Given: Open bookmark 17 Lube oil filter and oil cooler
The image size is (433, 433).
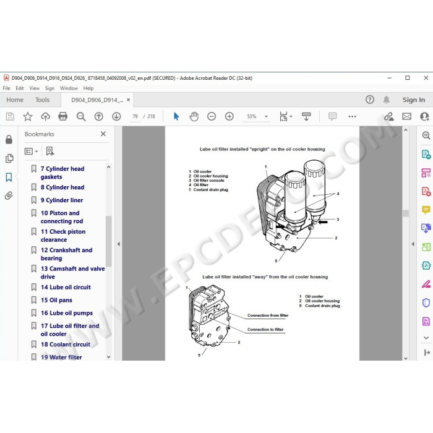Looking at the screenshot, I should (x=70, y=330).
